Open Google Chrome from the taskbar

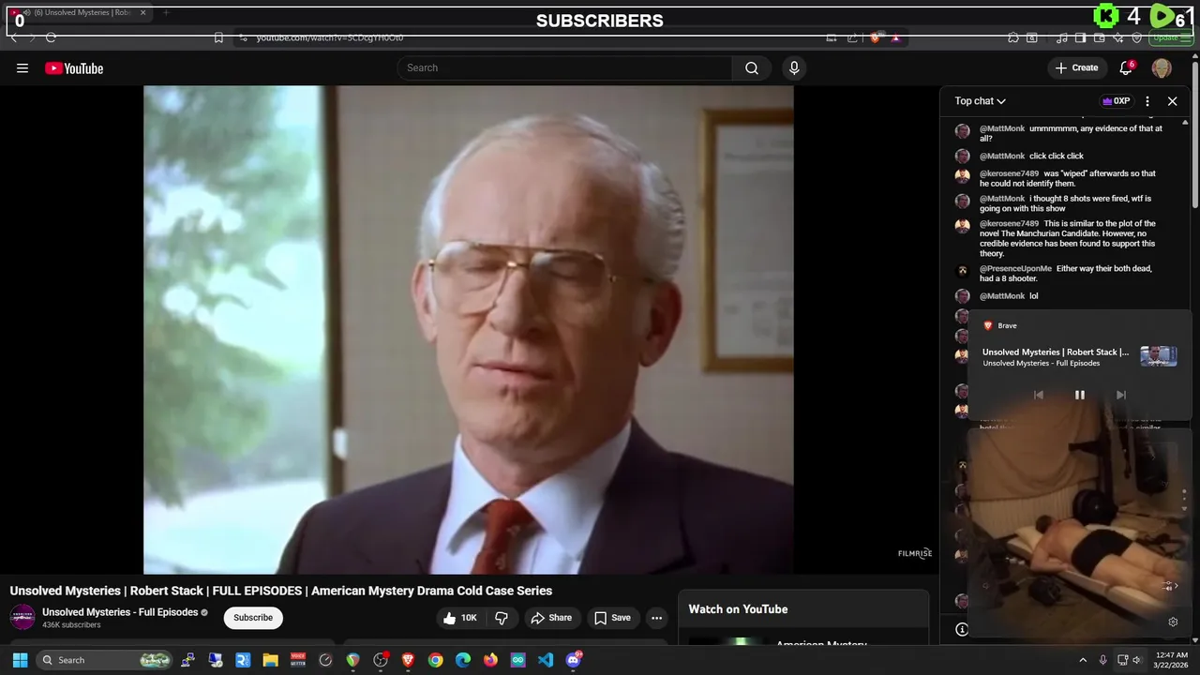pos(436,660)
